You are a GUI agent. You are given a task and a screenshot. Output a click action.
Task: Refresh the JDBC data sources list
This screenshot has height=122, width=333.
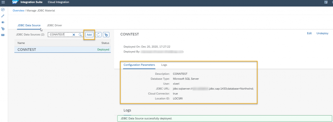(98, 35)
